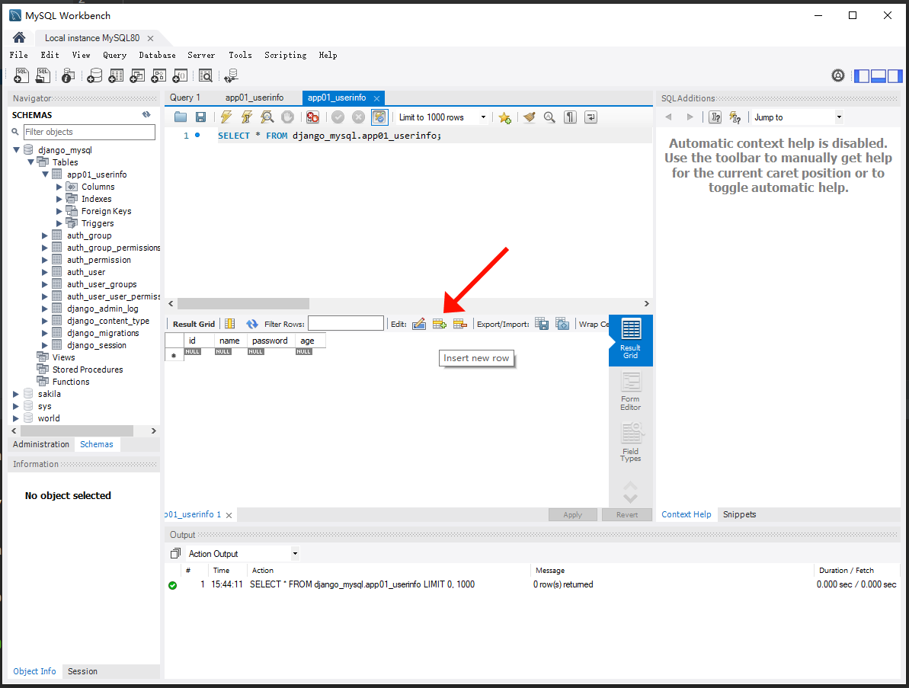Open find panel magnifier icon
Image resolution: width=909 pixels, height=688 pixels.
[x=549, y=117]
